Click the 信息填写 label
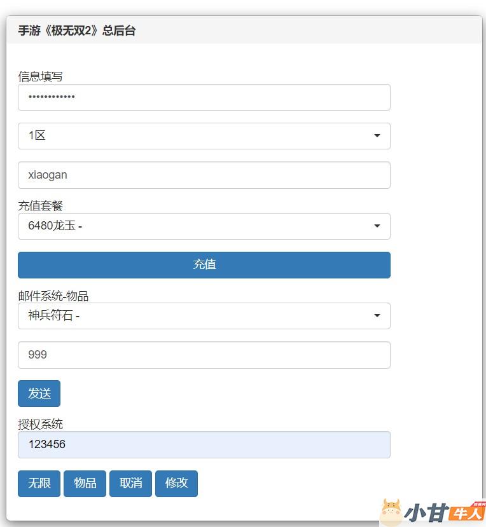The image size is (486, 527). pyautogui.click(x=40, y=77)
